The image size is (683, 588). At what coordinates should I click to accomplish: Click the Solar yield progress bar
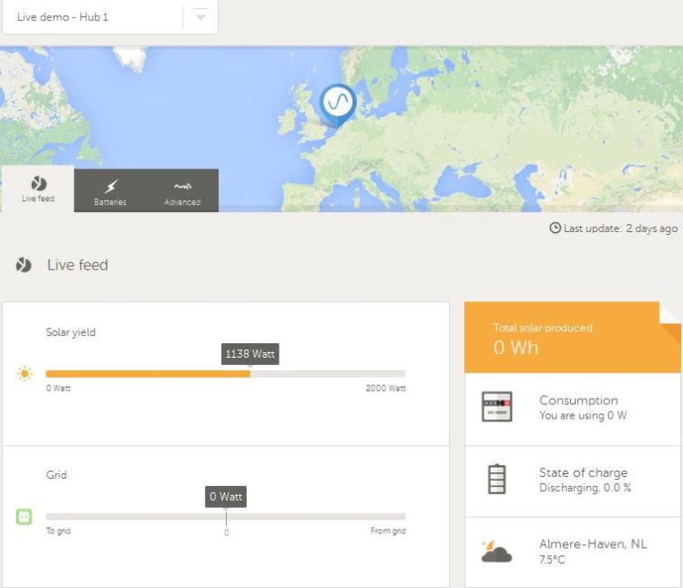[226, 374]
